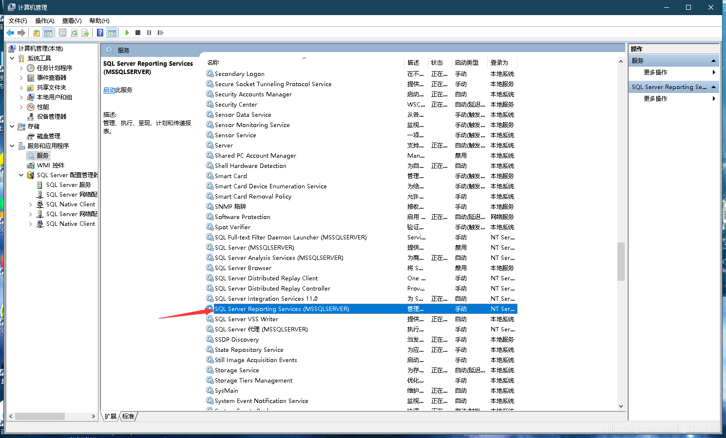The width and height of the screenshot is (726, 438).
Task: Select the SSDP Discovery service
Action: 237,340
